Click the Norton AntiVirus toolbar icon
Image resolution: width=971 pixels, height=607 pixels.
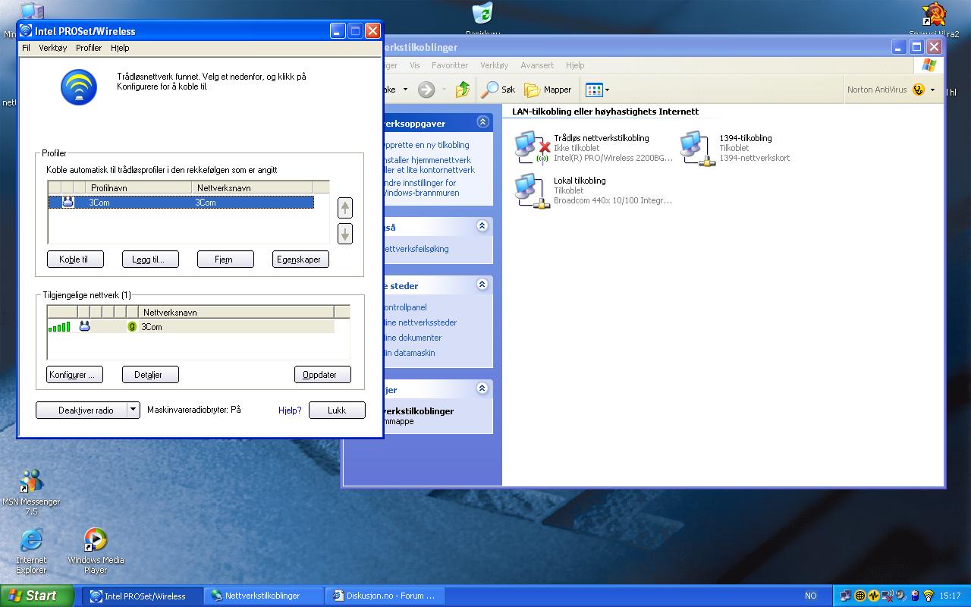click(919, 90)
